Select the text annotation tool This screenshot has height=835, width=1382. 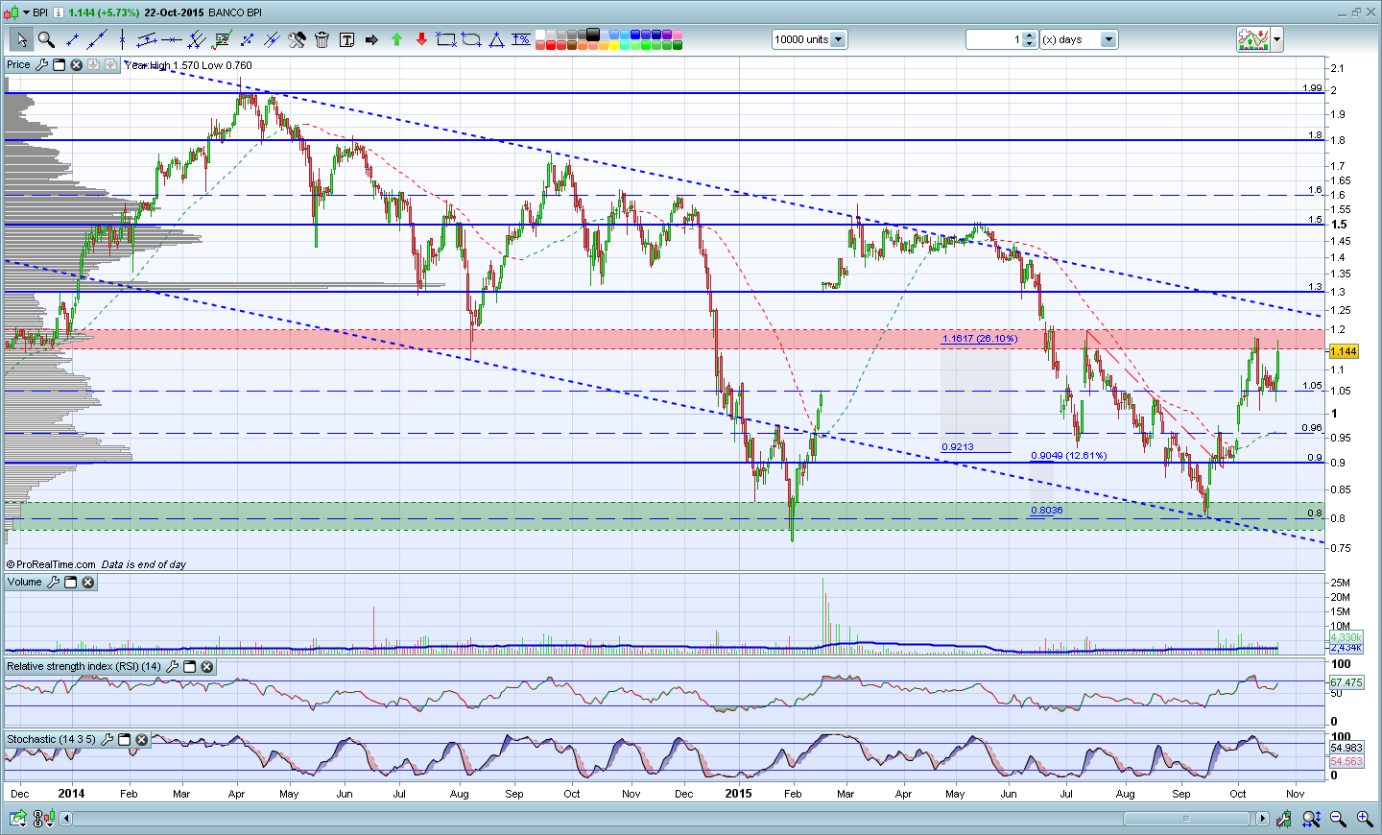346,39
